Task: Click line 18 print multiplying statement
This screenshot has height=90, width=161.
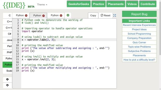Action: pos(65,68)
